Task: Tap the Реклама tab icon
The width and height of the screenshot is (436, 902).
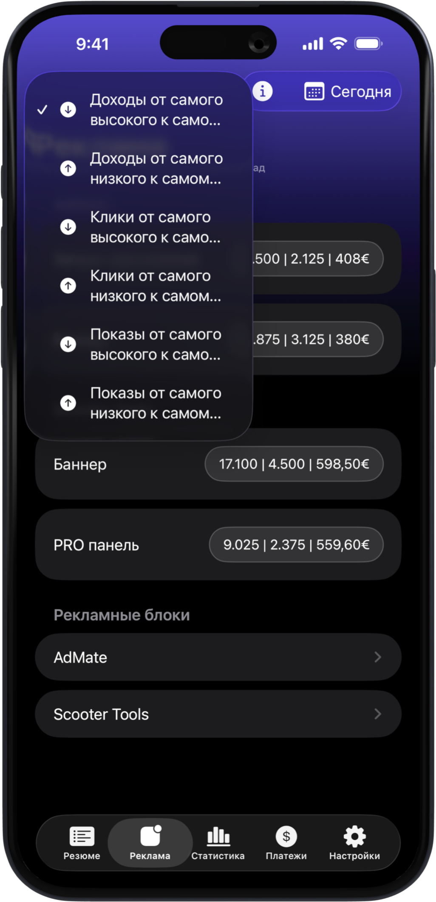Action: 150,837
